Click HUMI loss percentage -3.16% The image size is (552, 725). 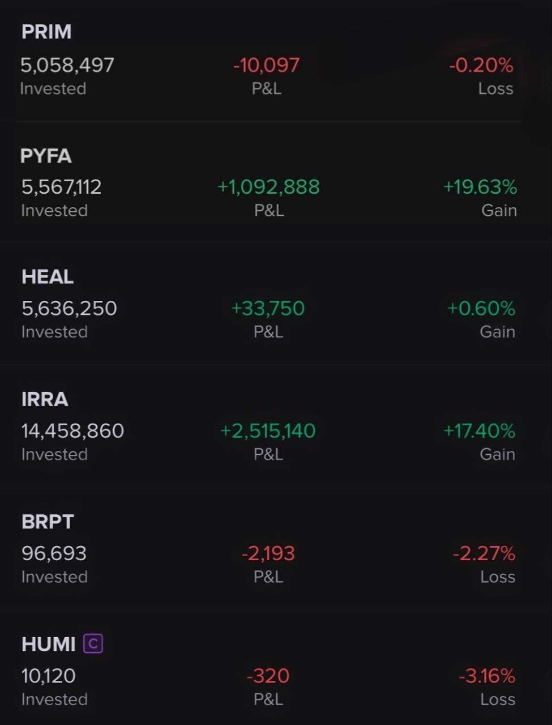[487, 676]
